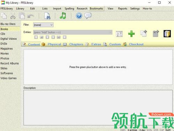Screen dimensions: 174x131
Task: Open help with the blue question mark icon
Action: coord(79,16)
